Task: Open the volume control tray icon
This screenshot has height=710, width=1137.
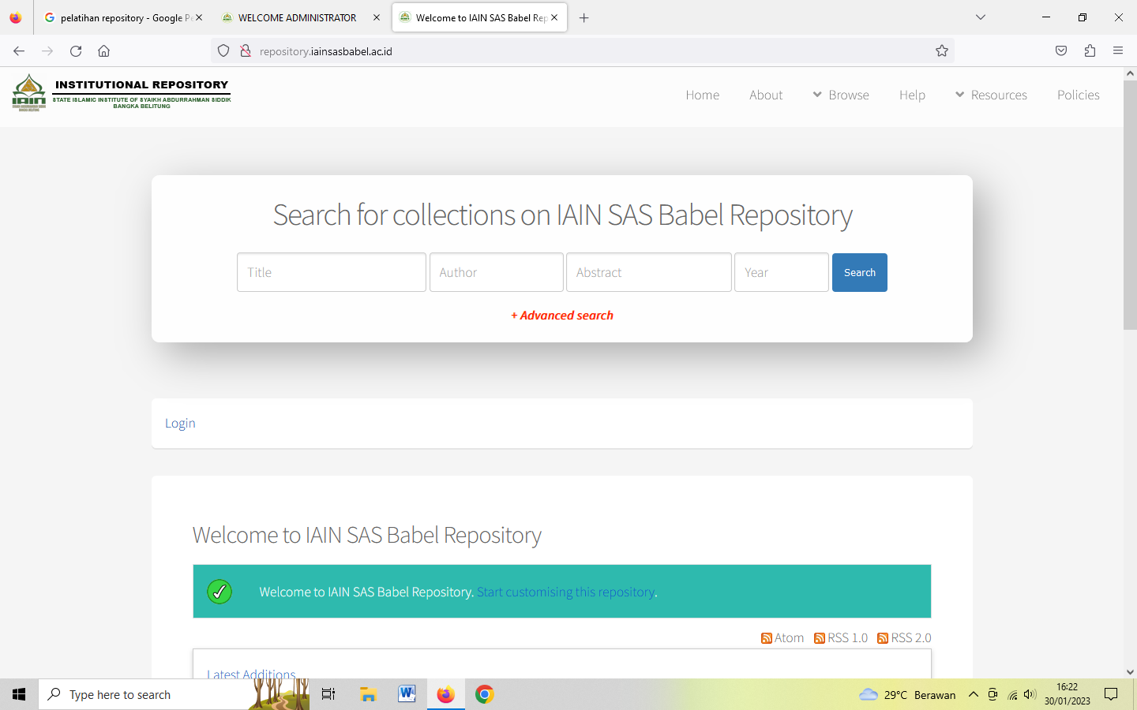Action: pyautogui.click(x=1030, y=694)
